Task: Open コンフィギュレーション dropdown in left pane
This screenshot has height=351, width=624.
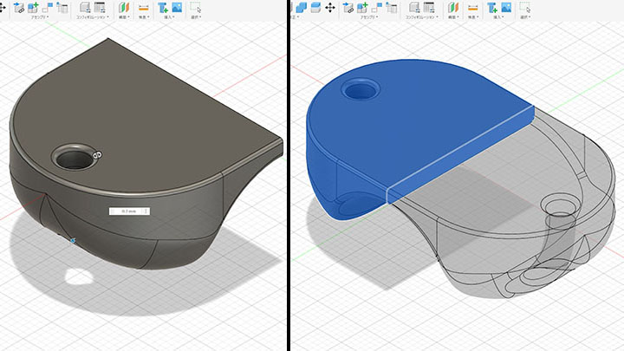Action: (92, 16)
